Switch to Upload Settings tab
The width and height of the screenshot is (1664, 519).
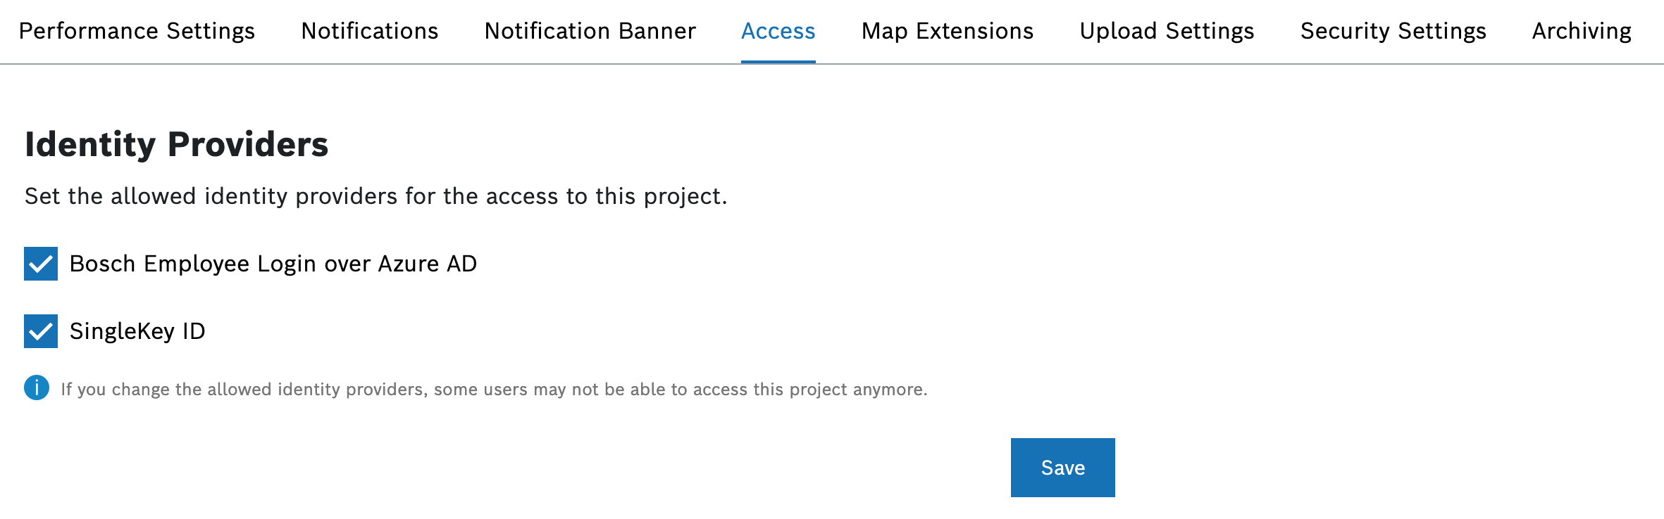coord(1167,31)
